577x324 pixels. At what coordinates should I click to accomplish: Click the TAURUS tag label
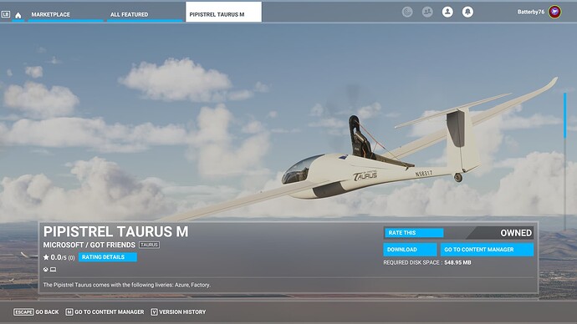click(149, 245)
